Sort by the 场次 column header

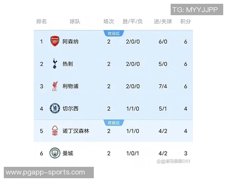[x=109, y=21]
